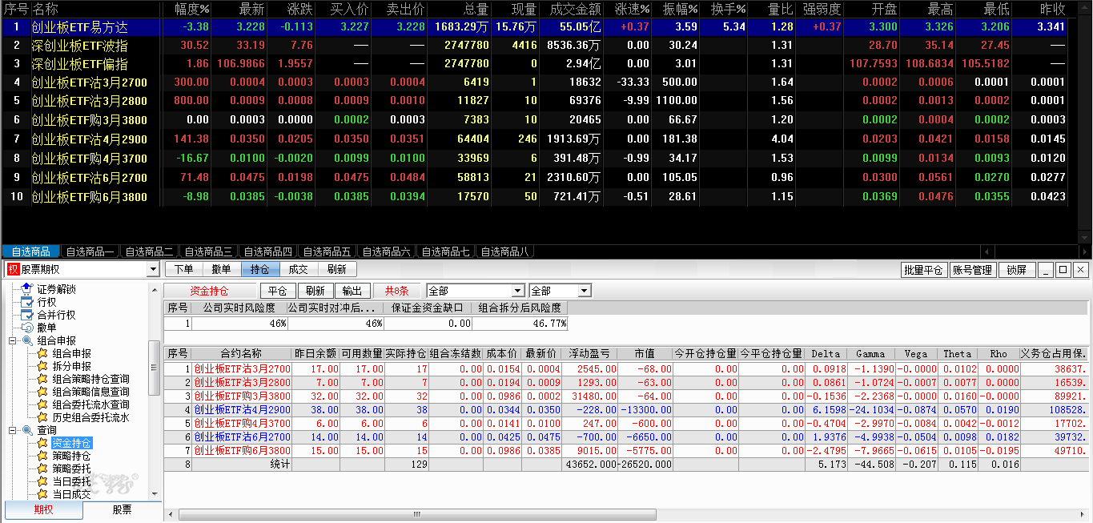1093x523 pixels.
Task: Switch to the 股票 bottom tab
Action: pyautogui.click(x=122, y=510)
